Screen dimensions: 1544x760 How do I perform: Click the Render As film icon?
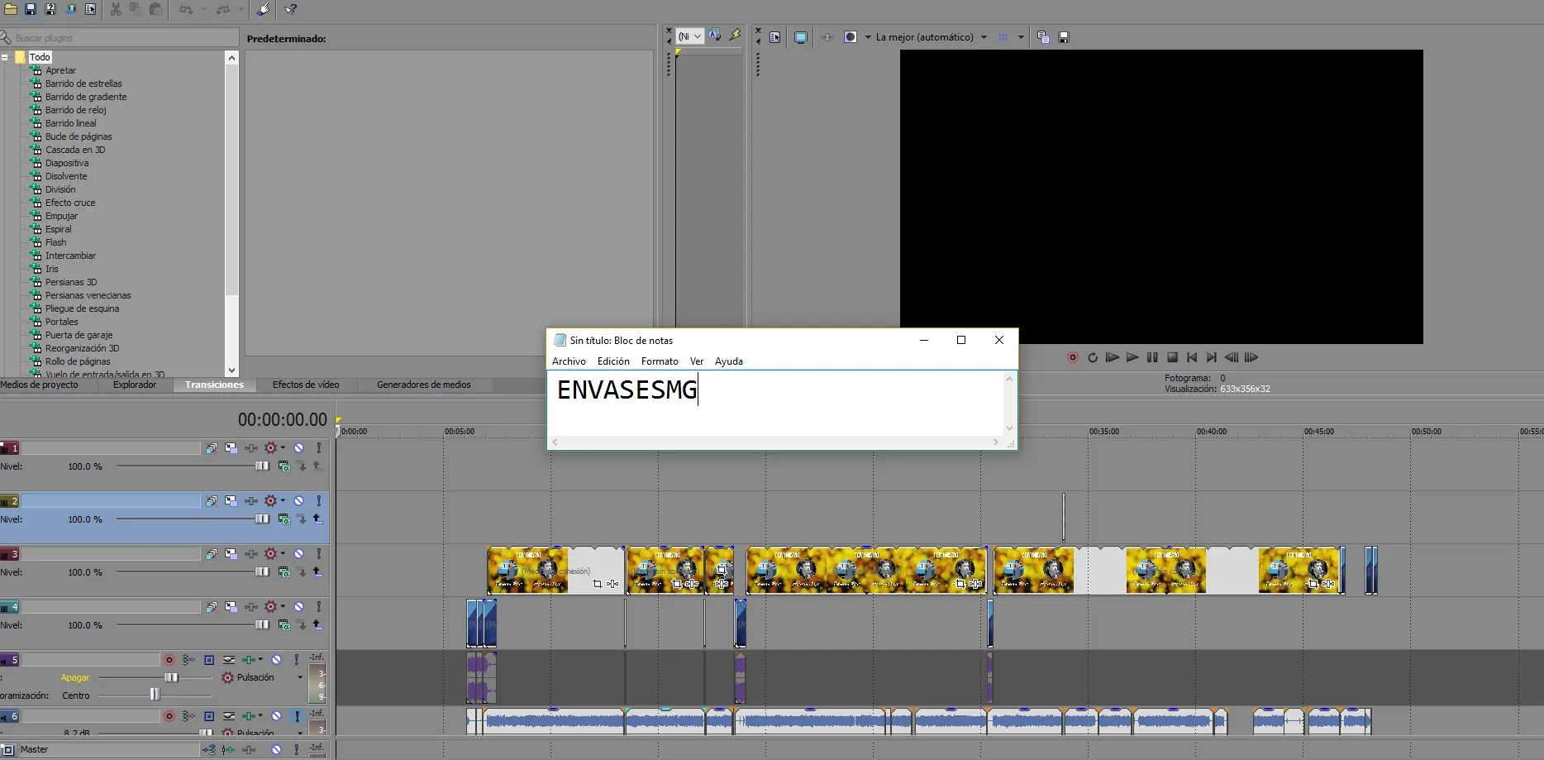pos(70,9)
